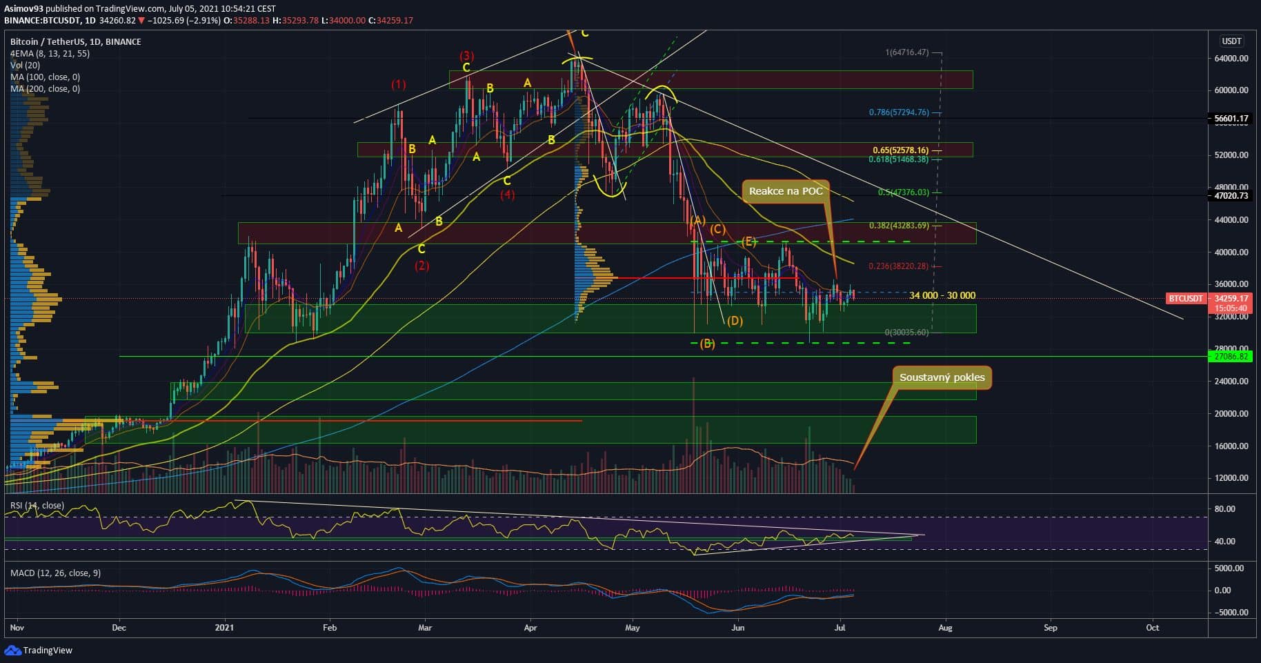Select the RSI 80.00 scale label
This screenshot has height=663, width=1261.
(x=1224, y=509)
